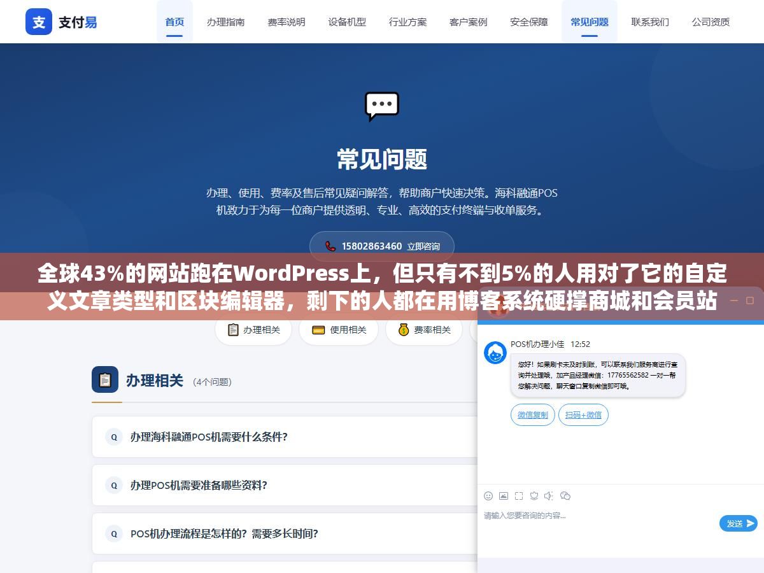Click the POS机办理小佳 12:52 sender label

point(550,344)
